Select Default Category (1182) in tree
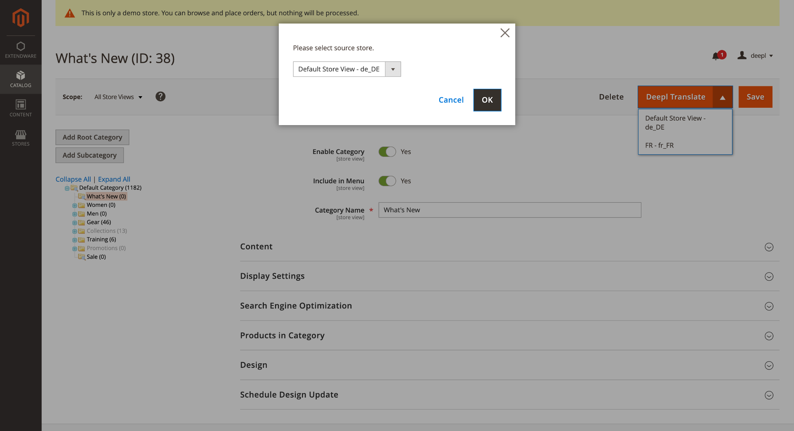 click(110, 188)
